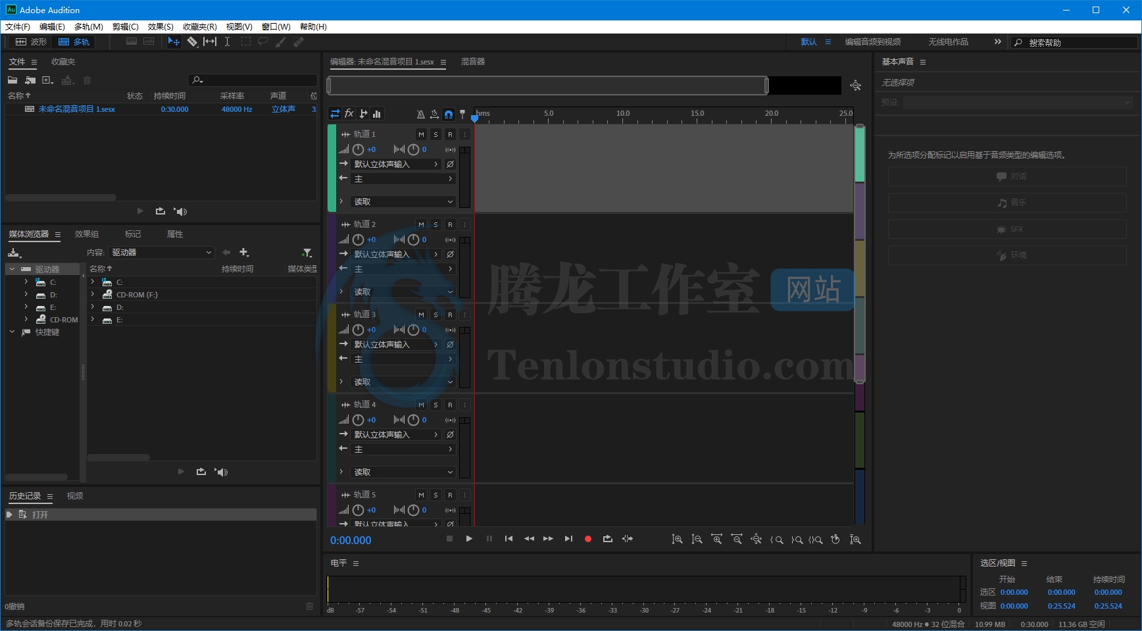
Task: Toggle input monitor on Track 2
Action: pyautogui.click(x=464, y=224)
